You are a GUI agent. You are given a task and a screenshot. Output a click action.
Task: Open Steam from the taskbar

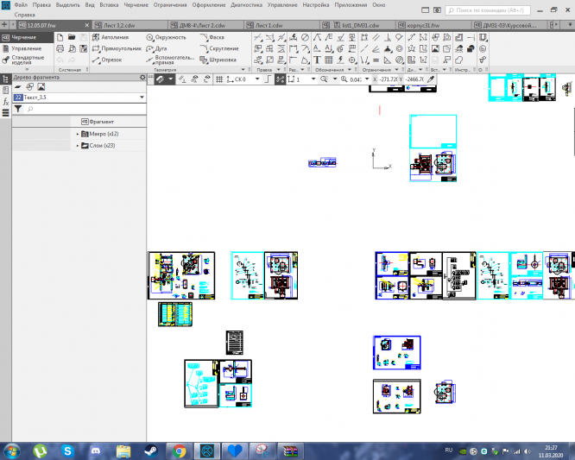pyautogui.click(x=151, y=451)
